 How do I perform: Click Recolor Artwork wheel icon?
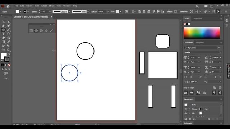(126, 11)
